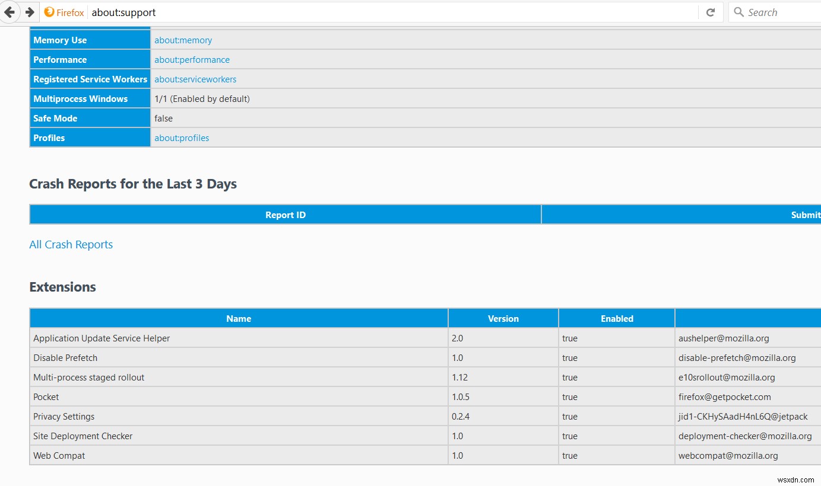Click the browser forward arrow button
The image size is (821, 486).
coord(29,12)
